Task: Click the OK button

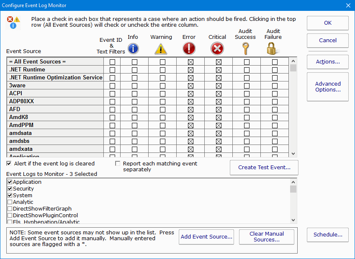Action: (x=327, y=23)
